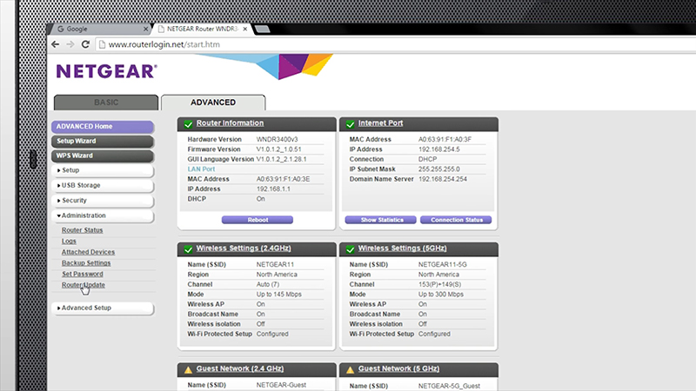
Task: Expand the Security section
Action: (103, 201)
